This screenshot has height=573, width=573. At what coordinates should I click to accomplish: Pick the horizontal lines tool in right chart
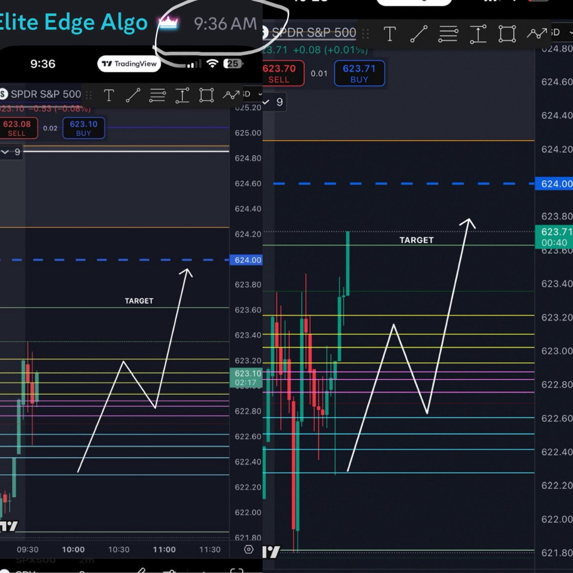(x=448, y=34)
